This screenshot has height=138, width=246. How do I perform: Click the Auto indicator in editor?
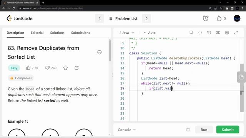[x=150, y=33]
